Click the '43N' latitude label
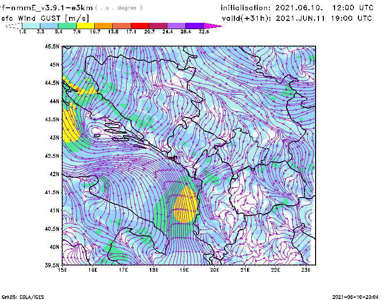Image resolution: width=389 pixels, height=300 pixels. [54, 137]
